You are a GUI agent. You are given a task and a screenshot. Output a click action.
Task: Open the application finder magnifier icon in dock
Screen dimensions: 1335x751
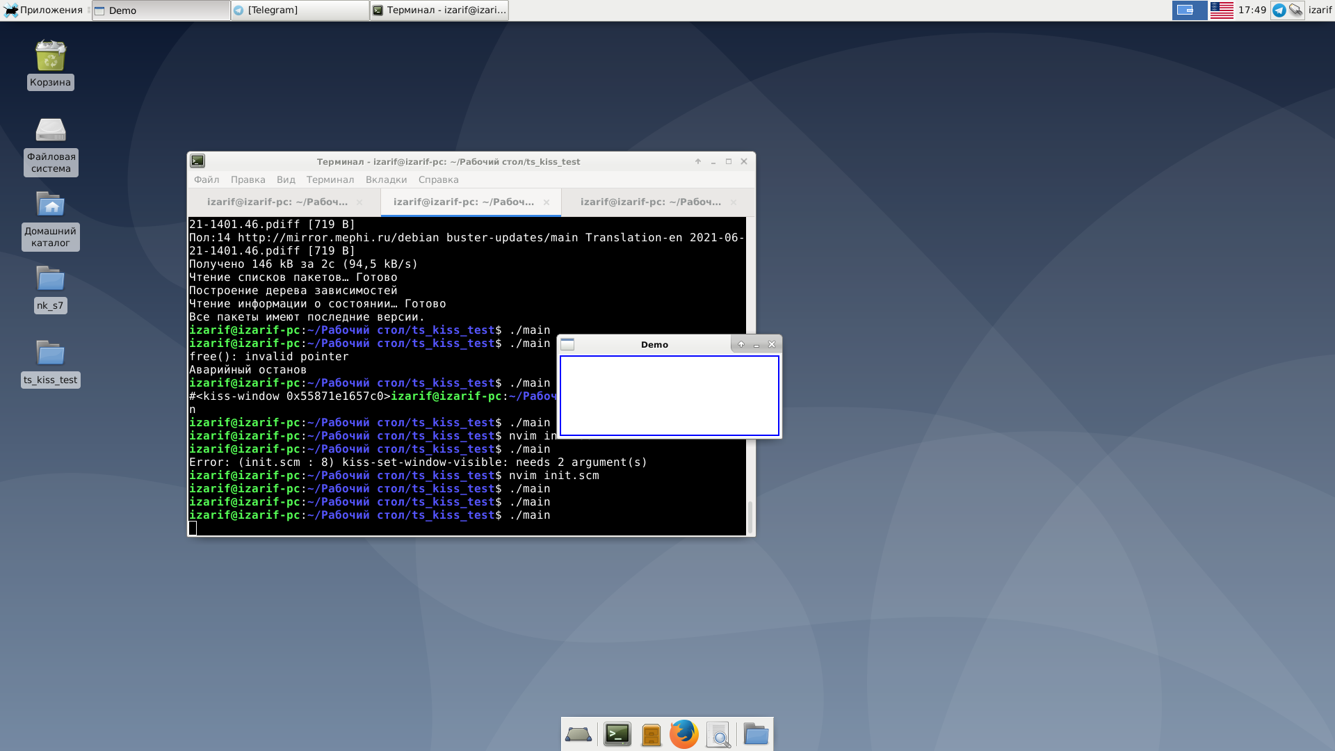(718, 734)
